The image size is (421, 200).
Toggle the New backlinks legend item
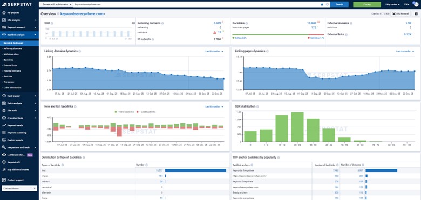click(x=124, y=112)
